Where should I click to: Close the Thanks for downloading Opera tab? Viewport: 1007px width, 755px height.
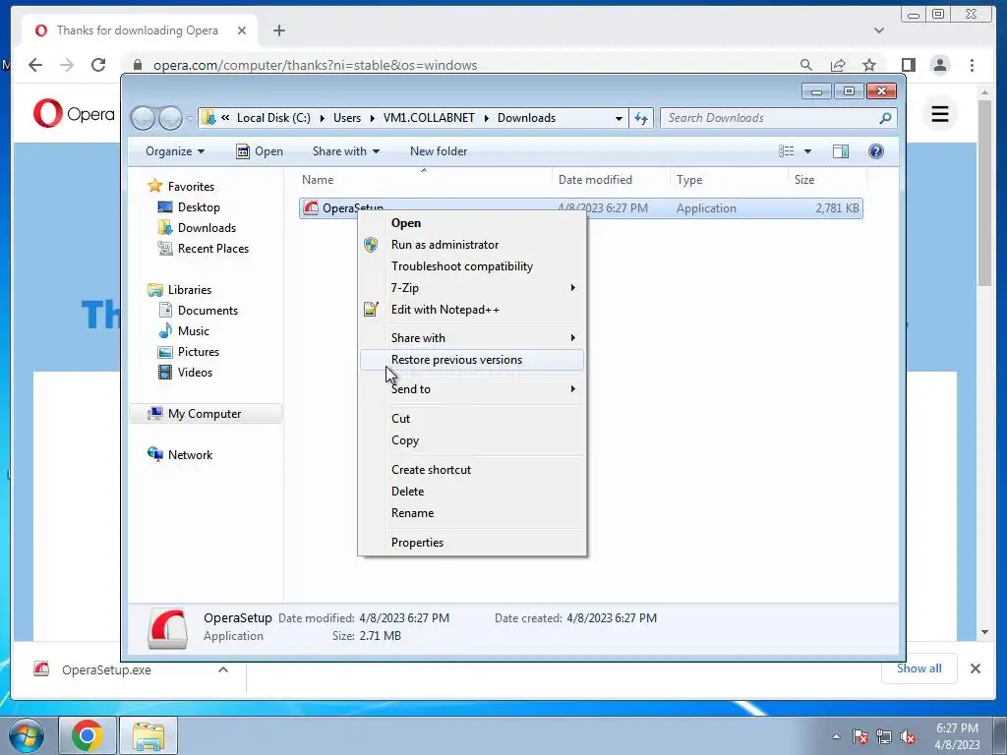242,30
